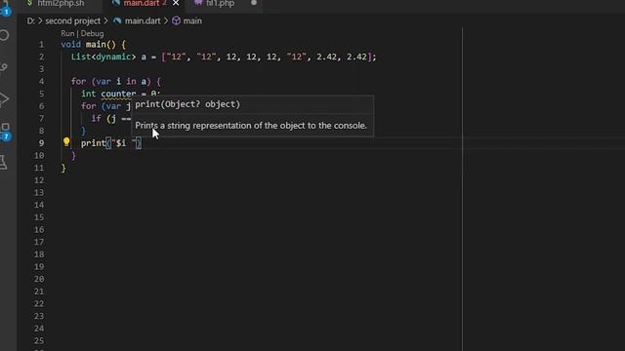Click the Debug code lens above main
This screenshot has width=625, height=351.
92,33
